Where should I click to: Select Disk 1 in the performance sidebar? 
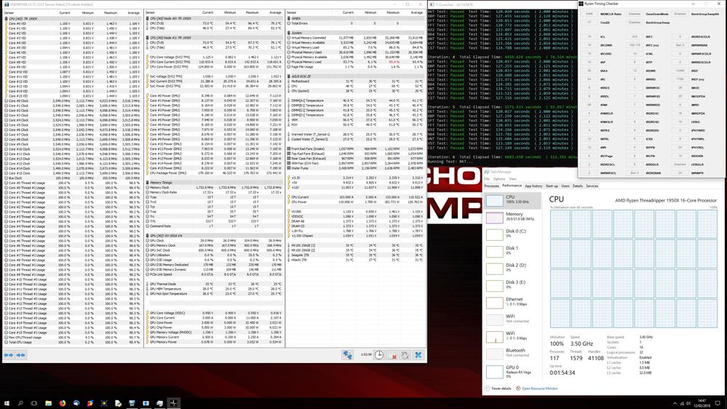(x=512, y=251)
